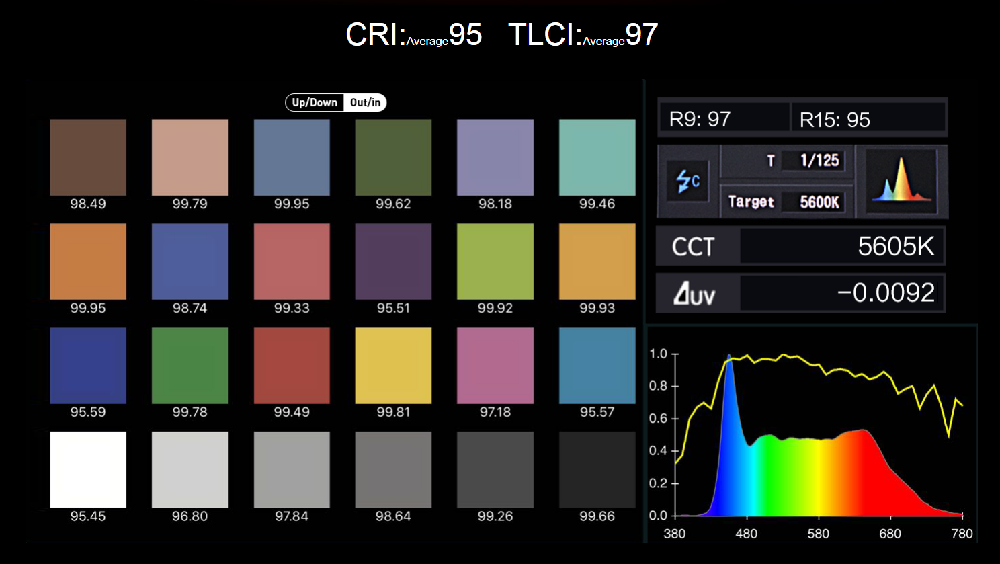Click the dark gray swatch labeled 99.66
The height and width of the screenshot is (564, 1000).
pos(597,470)
